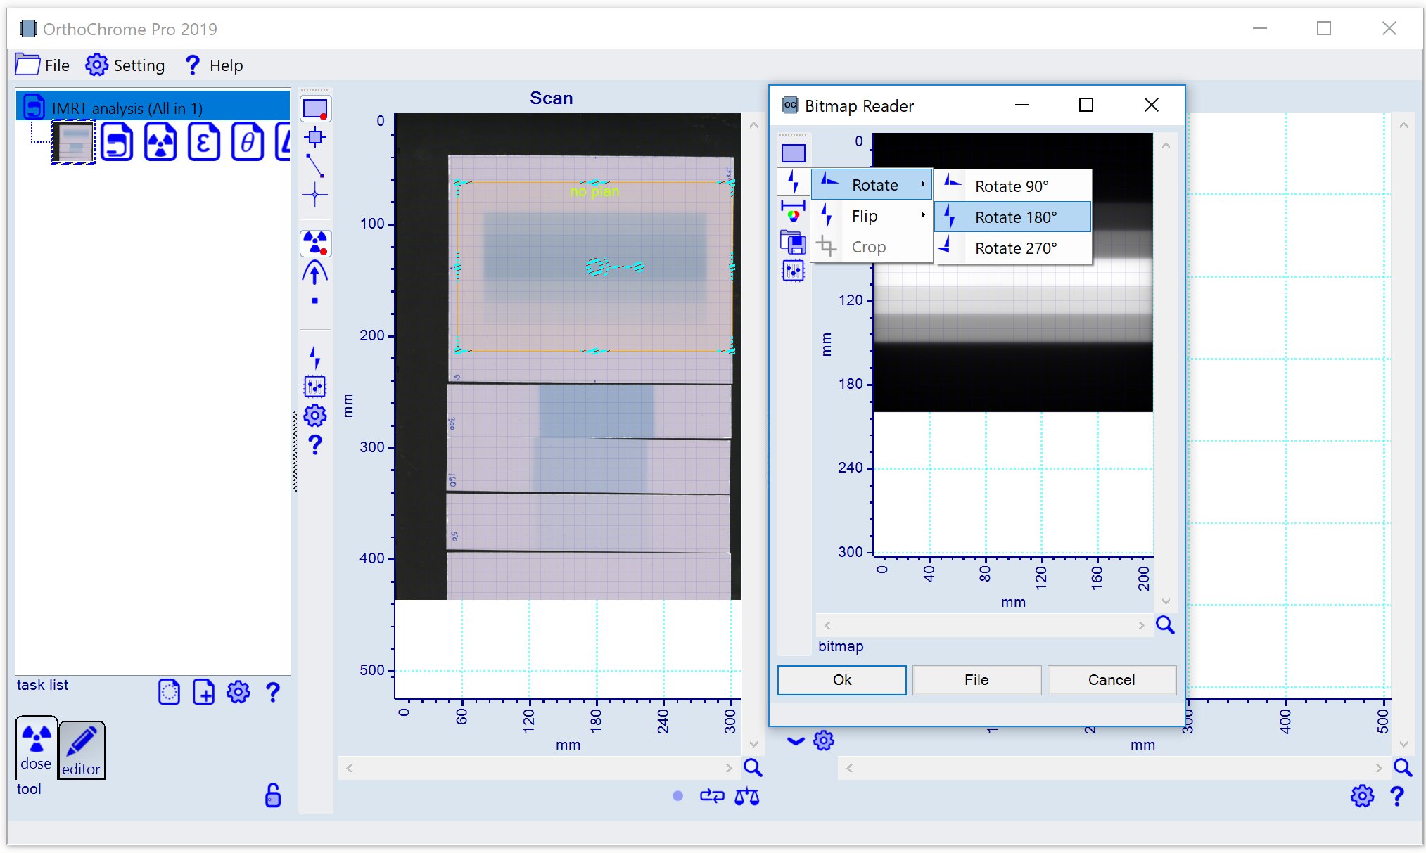Toggle the padlock lock icon
Image resolution: width=1426 pixels, height=853 pixels.
[x=272, y=795]
